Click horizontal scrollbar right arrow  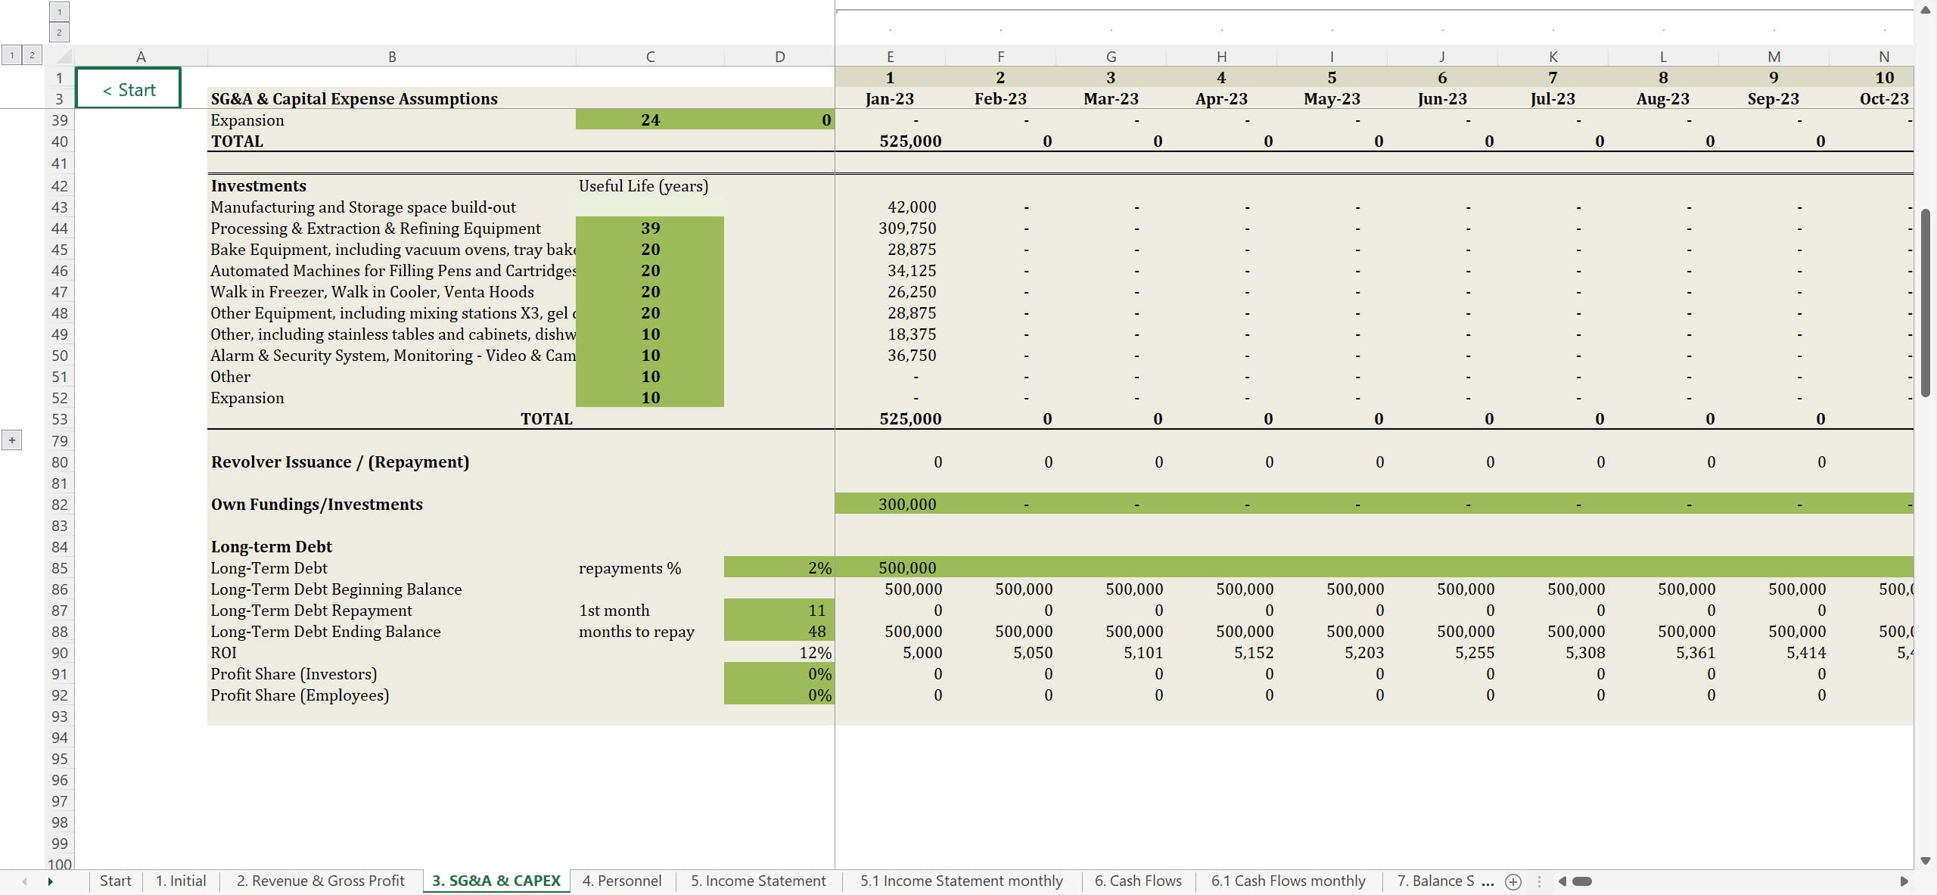[x=1904, y=881]
